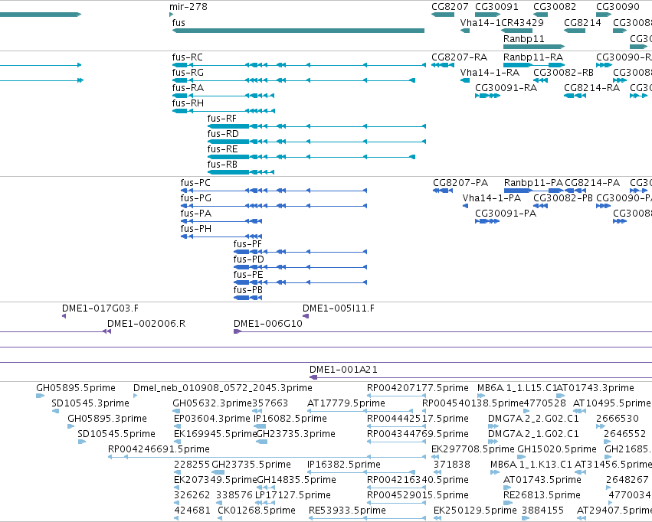Select the CG30082-PB protein label
Image resolution: width=652 pixels, height=522 pixels.
coord(563,198)
